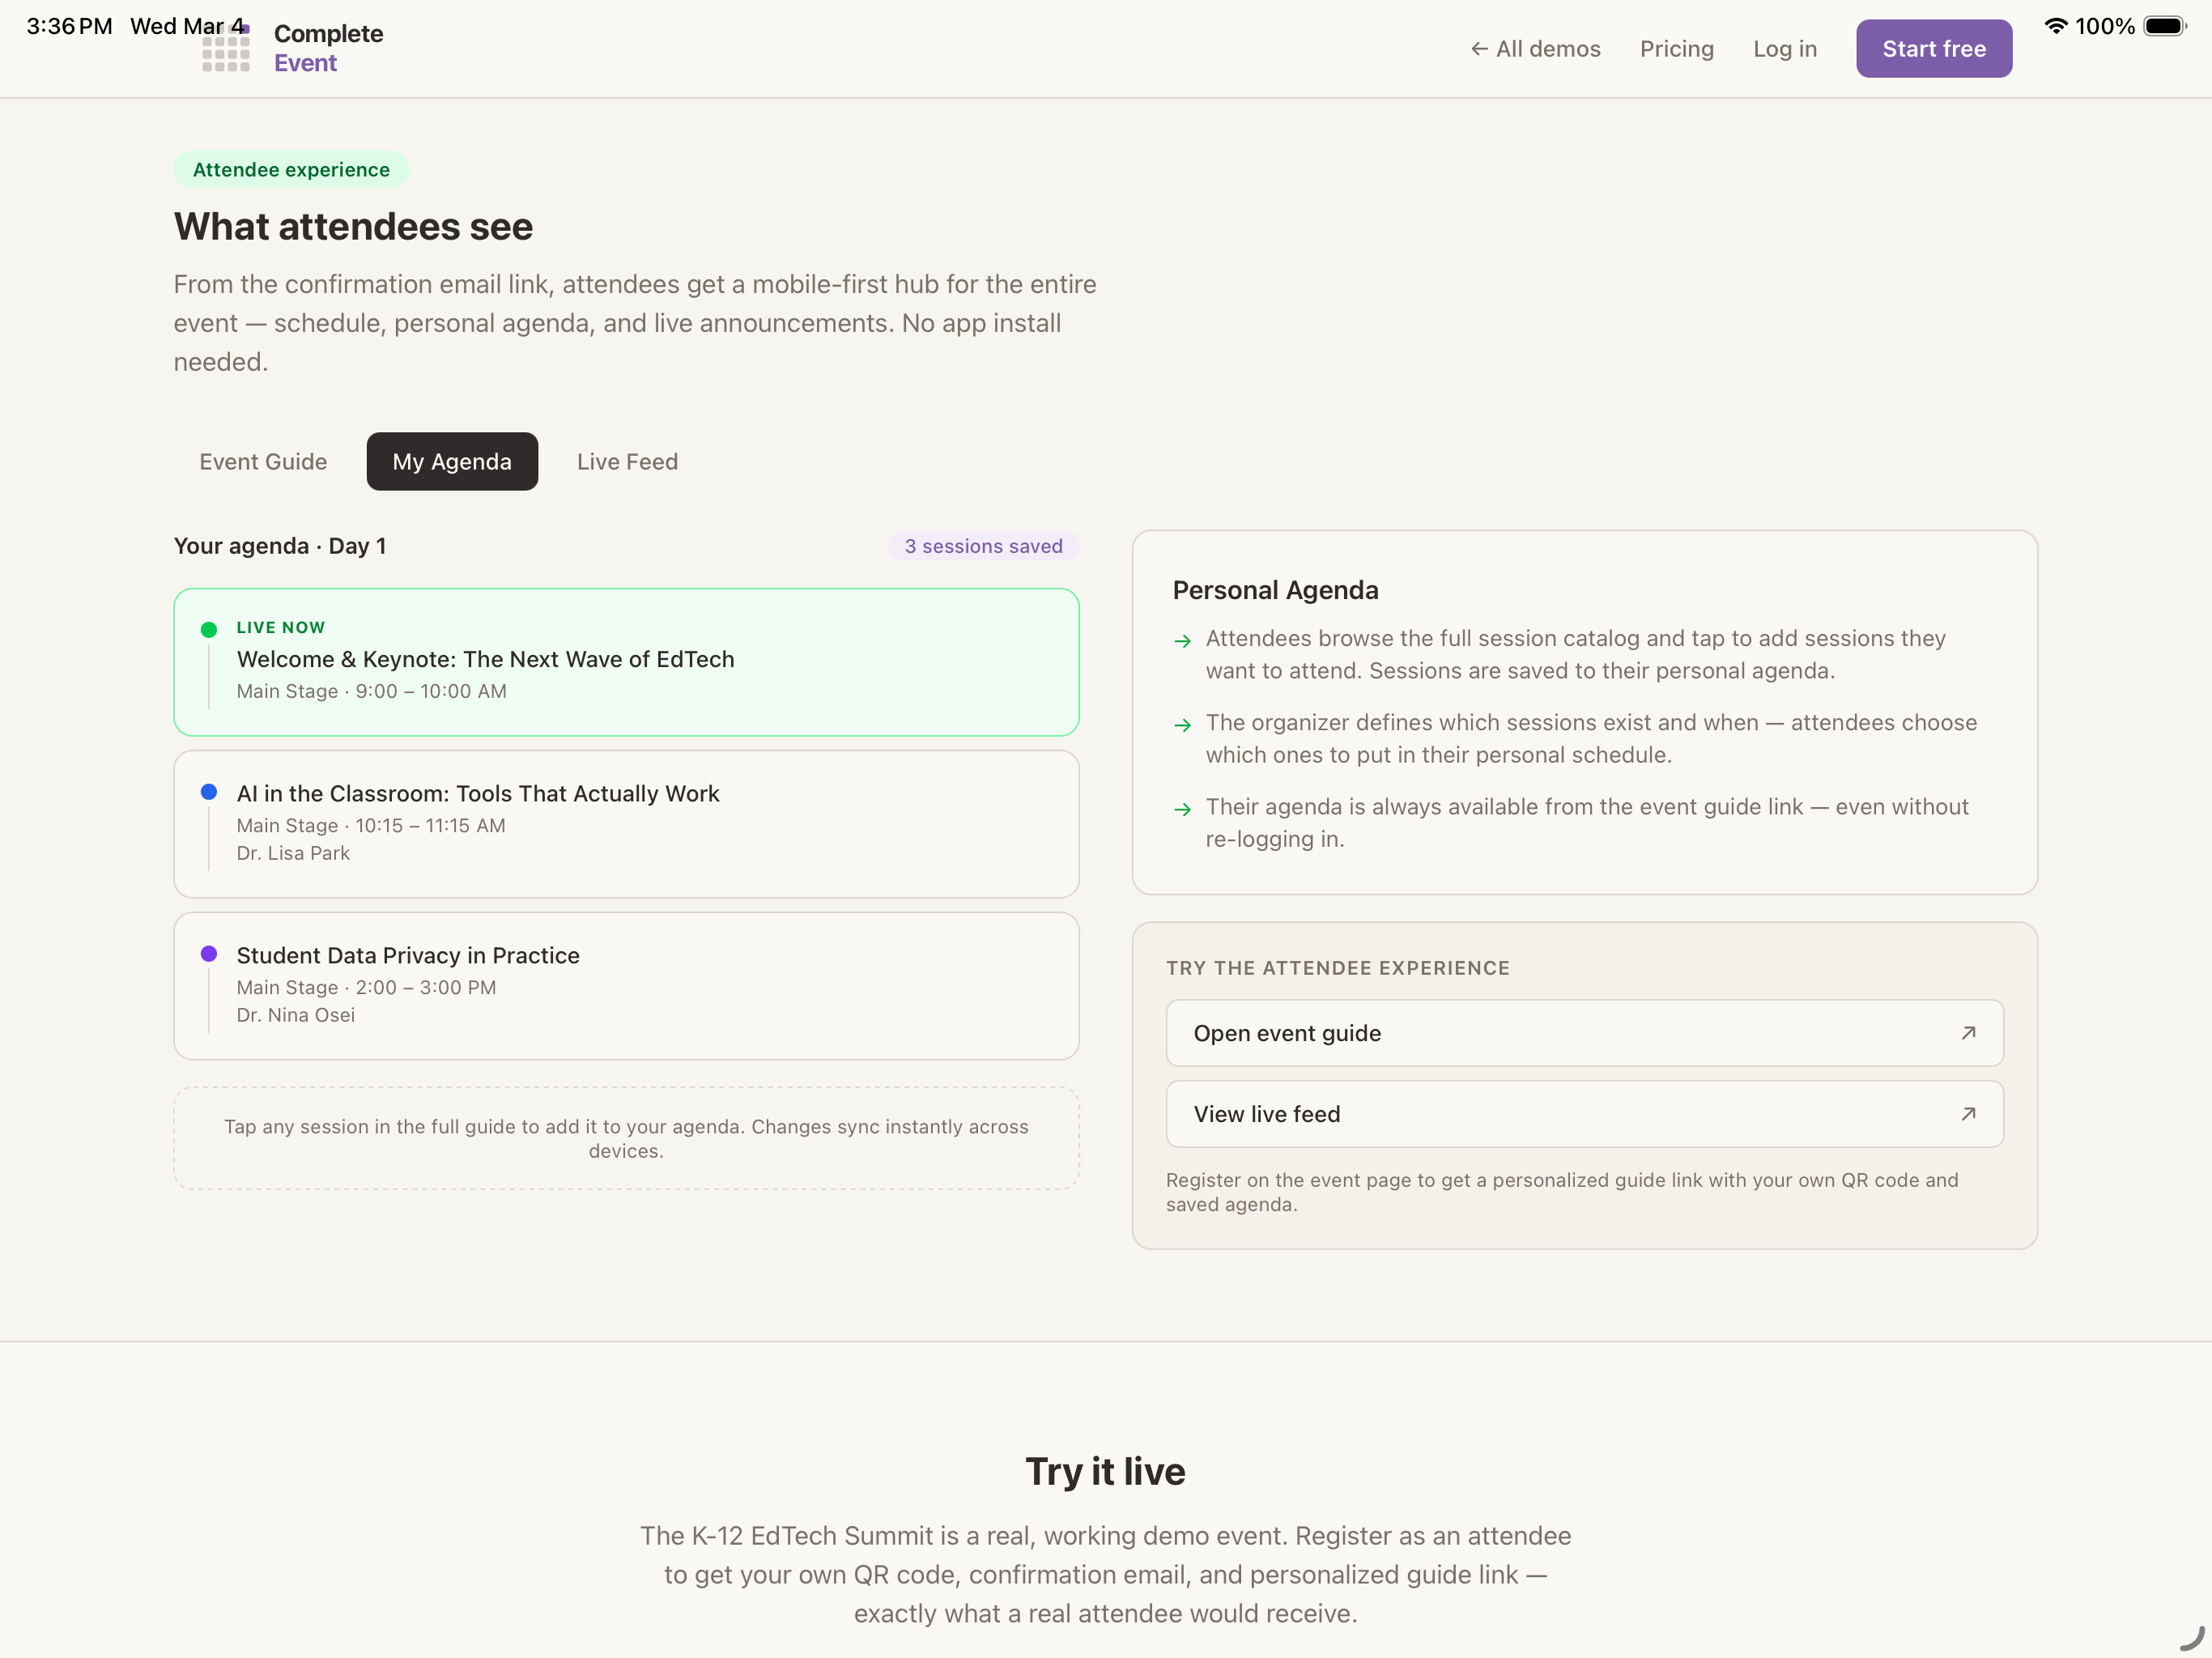The image size is (2212, 1658).
Task: Open the Pricing page link
Action: pyautogui.click(x=1676, y=49)
